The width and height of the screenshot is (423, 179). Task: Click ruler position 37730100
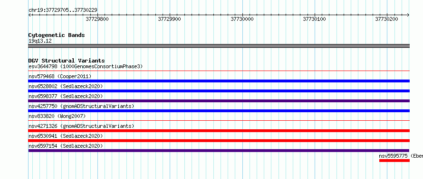314,19
